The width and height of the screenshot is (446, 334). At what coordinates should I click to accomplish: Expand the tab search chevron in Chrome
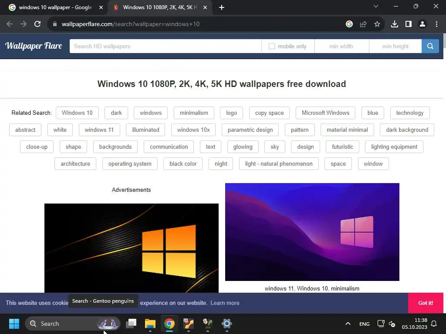coord(376,6)
